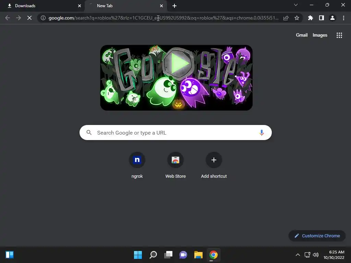Add a shortcut with the plus tile
Screen dimensions: 351x263
pos(214,165)
